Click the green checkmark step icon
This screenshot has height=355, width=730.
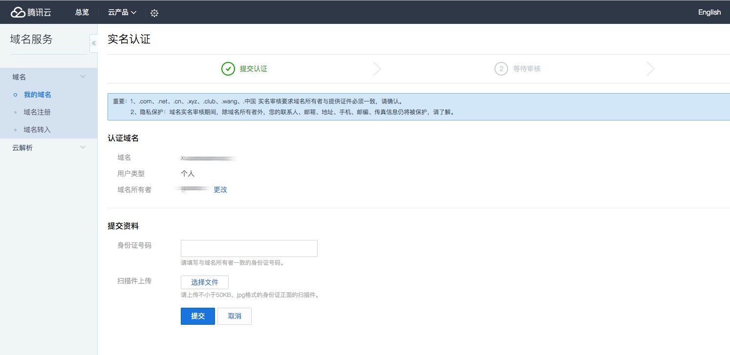pos(228,69)
